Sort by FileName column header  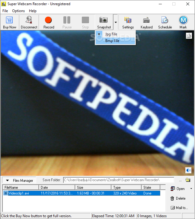click(21, 187)
